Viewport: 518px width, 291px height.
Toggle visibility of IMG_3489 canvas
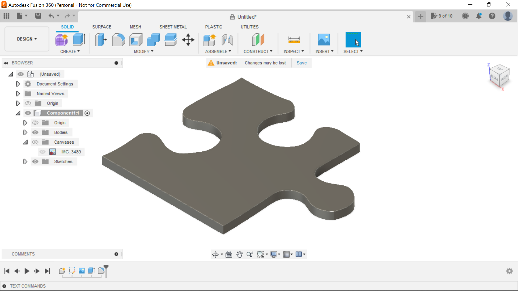(43, 152)
